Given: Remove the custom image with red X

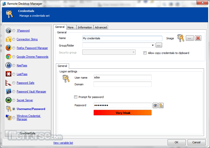Looking at the screenshot, I should [x=198, y=38].
